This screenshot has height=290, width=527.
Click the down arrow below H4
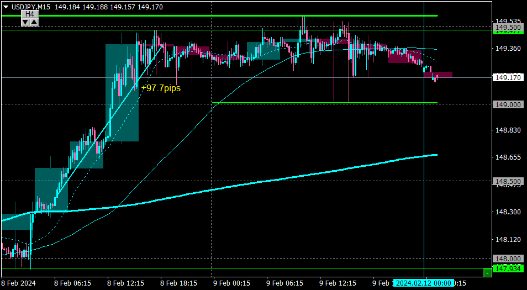pyautogui.click(x=25, y=23)
